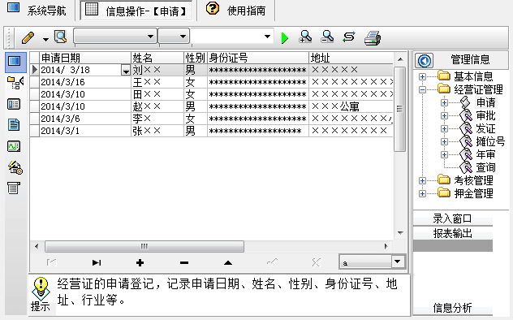Expand the 年审 tree node
This screenshot has height=320, width=513.
pyautogui.click(x=444, y=154)
